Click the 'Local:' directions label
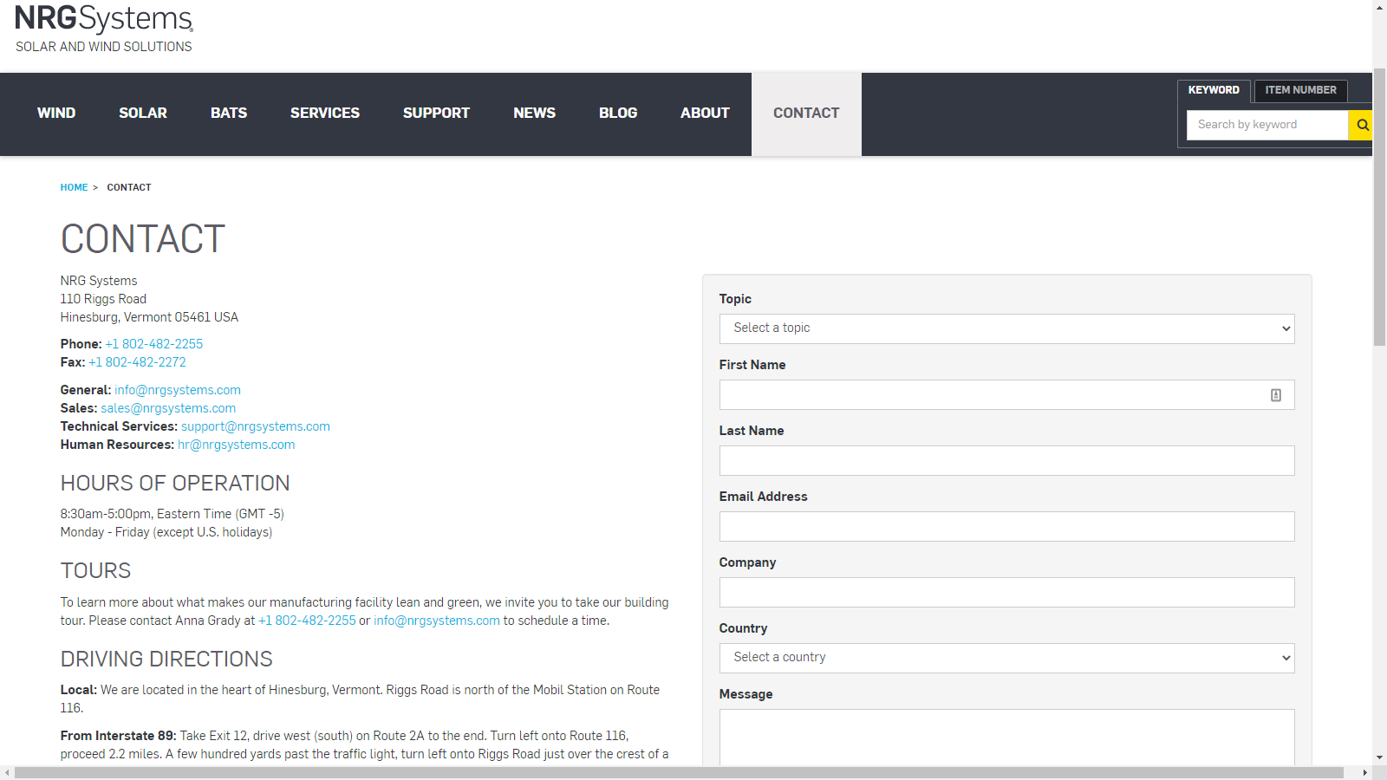The width and height of the screenshot is (1387, 780). pyautogui.click(x=79, y=690)
